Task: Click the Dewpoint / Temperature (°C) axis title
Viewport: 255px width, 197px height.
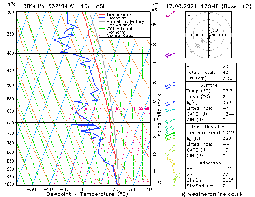Action: (87, 194)
